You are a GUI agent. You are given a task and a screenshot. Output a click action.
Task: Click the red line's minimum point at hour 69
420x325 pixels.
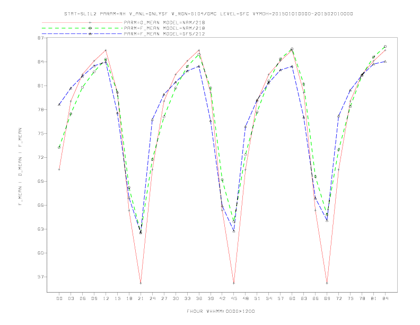(327, 283)
